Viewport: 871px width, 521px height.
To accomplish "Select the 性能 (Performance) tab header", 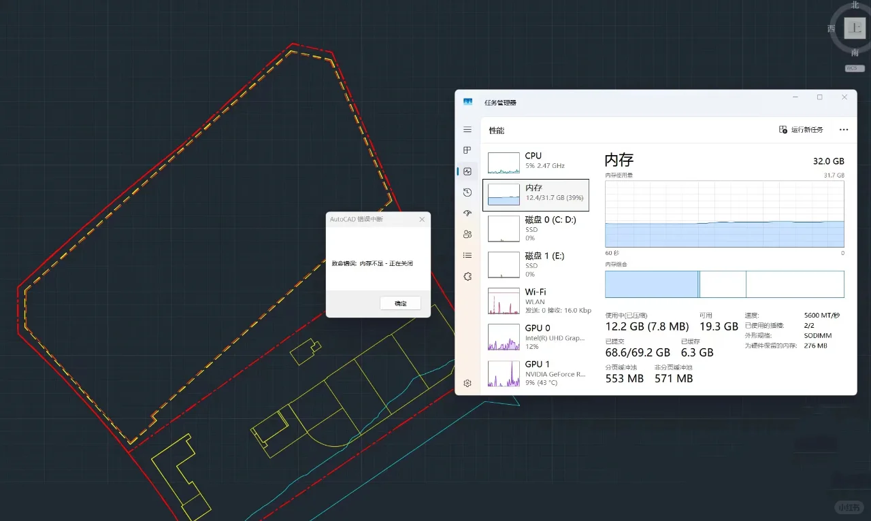I will point(497,130).
